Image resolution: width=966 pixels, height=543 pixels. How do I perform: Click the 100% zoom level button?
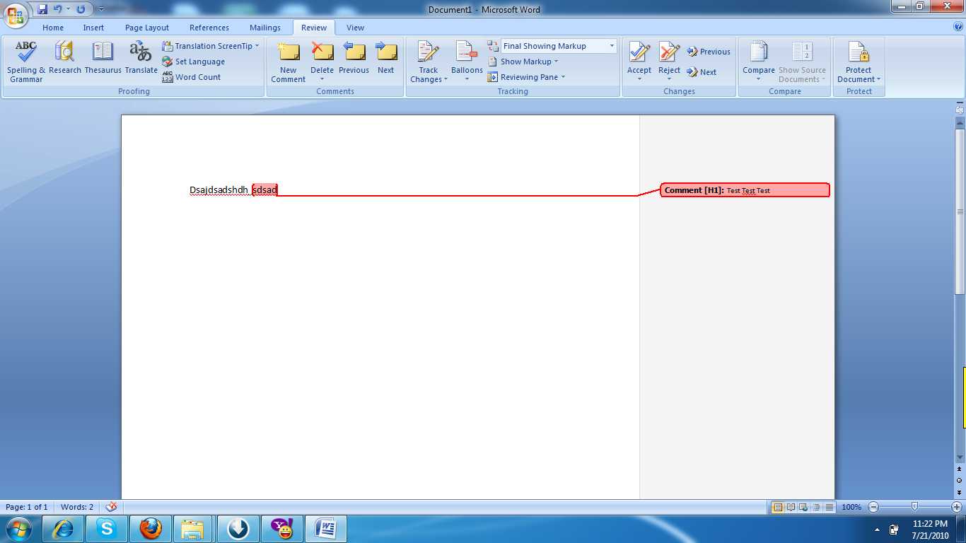851,507
